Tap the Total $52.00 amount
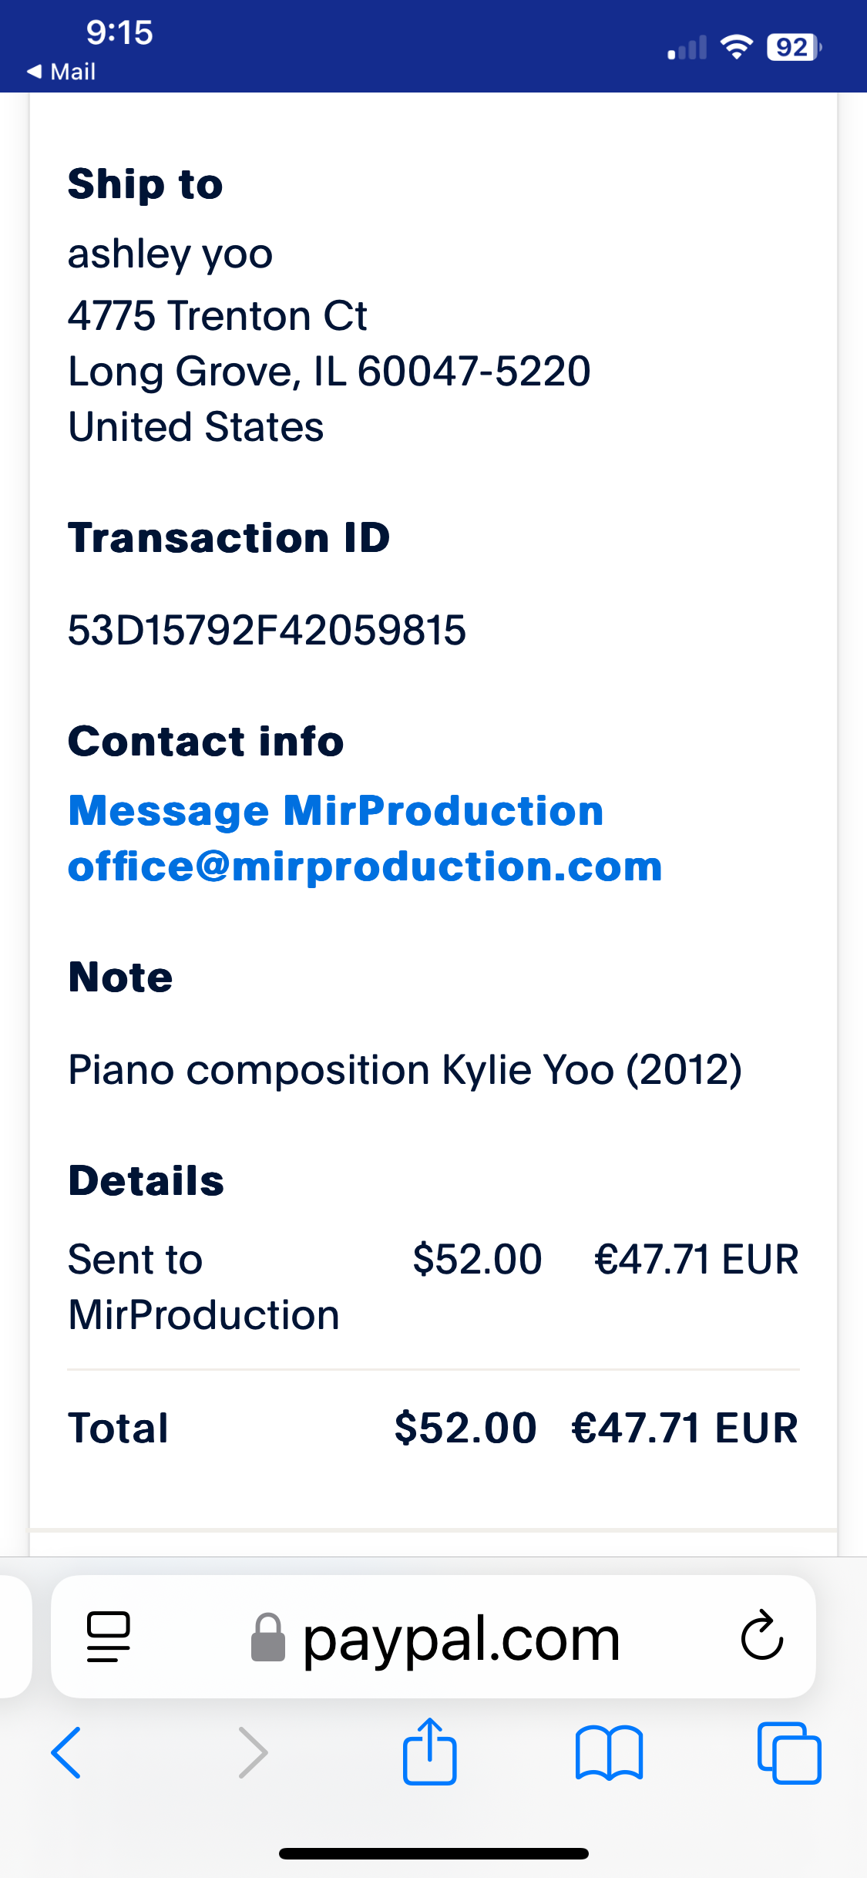Viewport: 867px width, 1878px height. coord(465,1427)
